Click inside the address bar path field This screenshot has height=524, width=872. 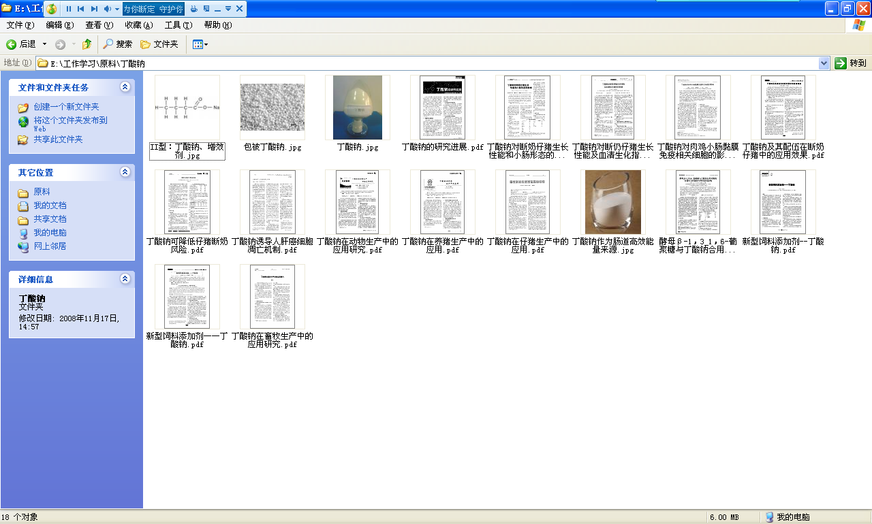[409, 63]
